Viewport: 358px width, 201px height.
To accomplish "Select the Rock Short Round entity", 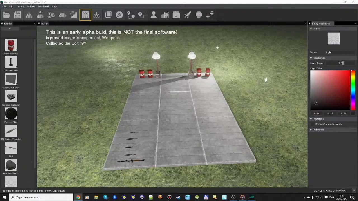I will pyautogui.click(x=11, y=165).
